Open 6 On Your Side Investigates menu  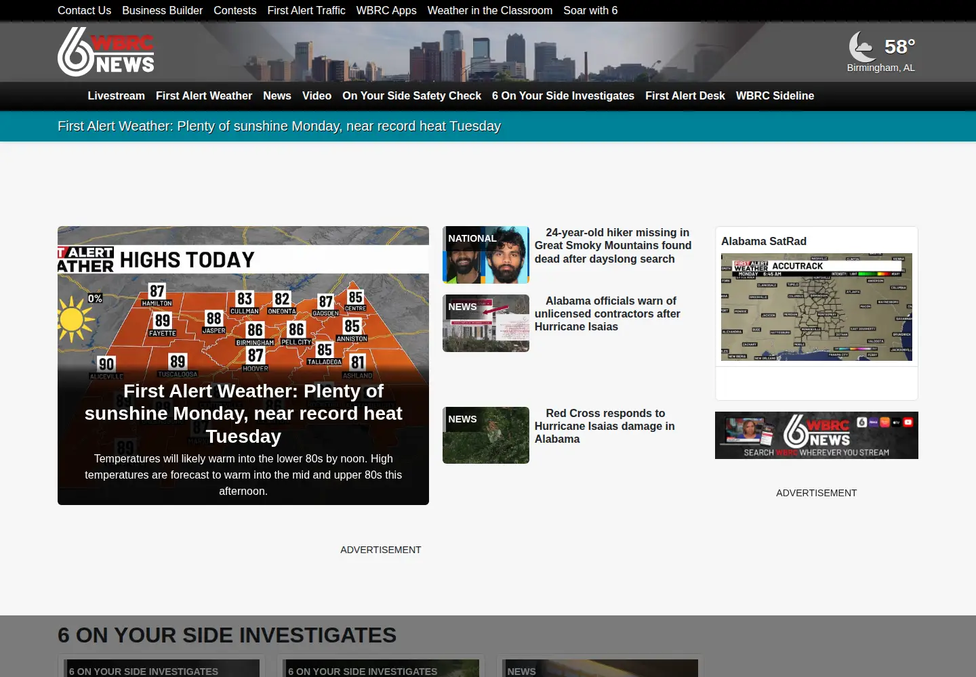click(x=563, y=96)
